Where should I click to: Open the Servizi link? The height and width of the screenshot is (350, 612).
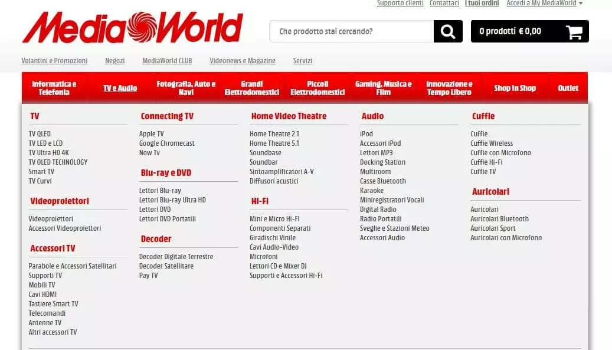[x=303, y=60]
